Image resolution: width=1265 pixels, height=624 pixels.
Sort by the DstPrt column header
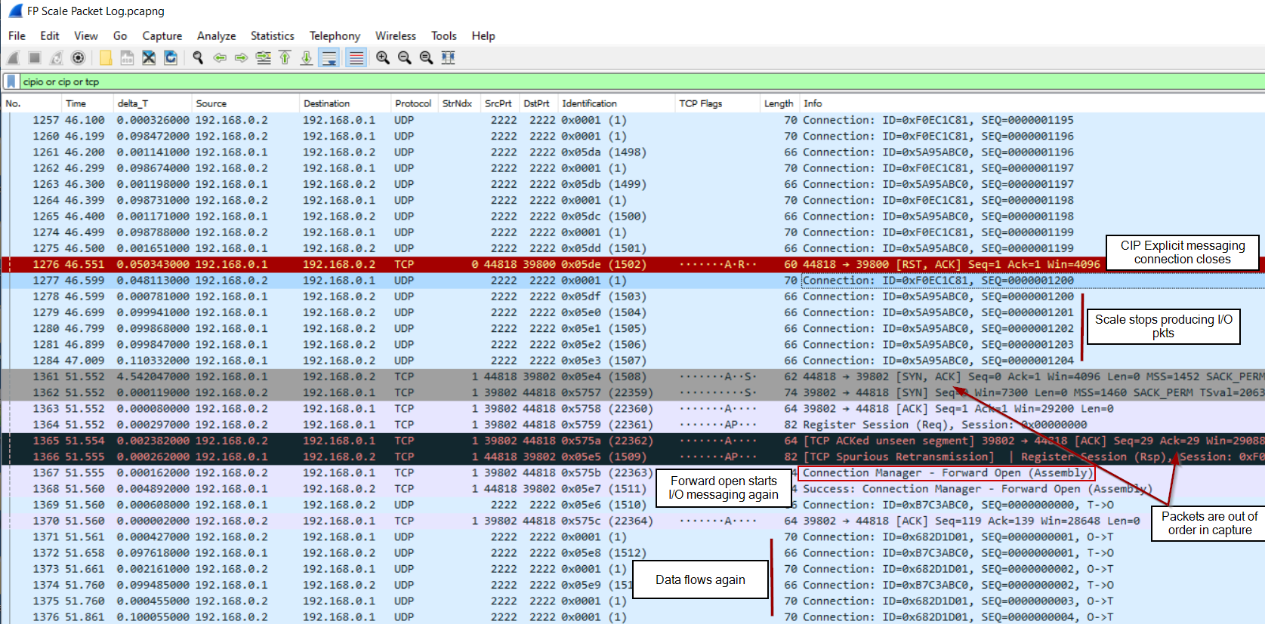[538, 103]
